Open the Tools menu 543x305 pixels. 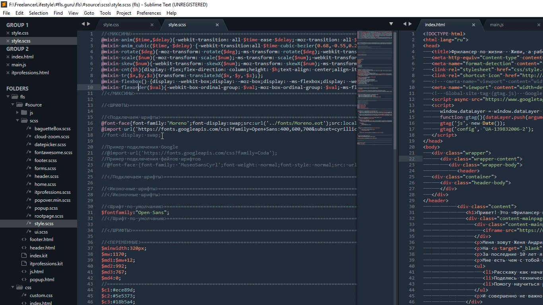pyautogui.click(x=105, y=13)
